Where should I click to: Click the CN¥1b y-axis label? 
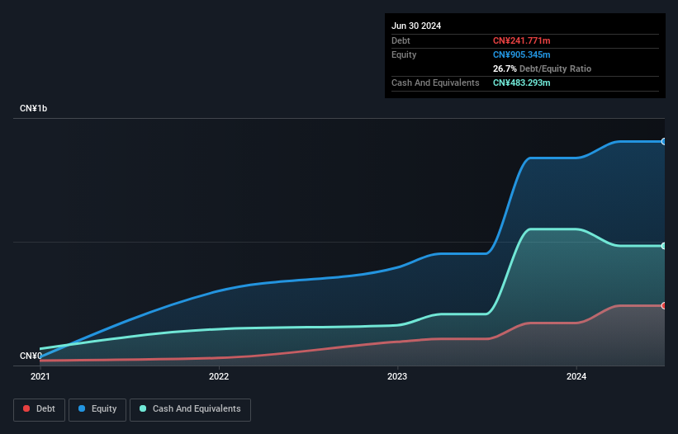[33, 108]
